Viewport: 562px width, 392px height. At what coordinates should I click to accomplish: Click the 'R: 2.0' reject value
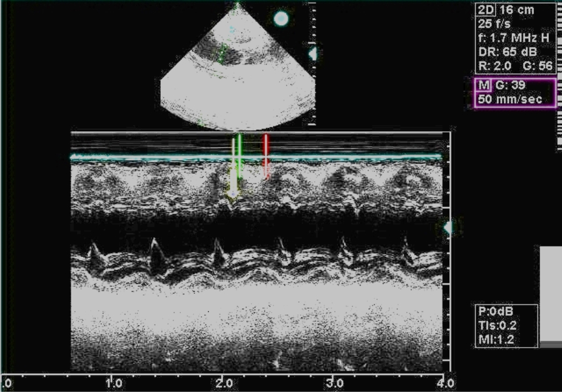click(494, 66)
